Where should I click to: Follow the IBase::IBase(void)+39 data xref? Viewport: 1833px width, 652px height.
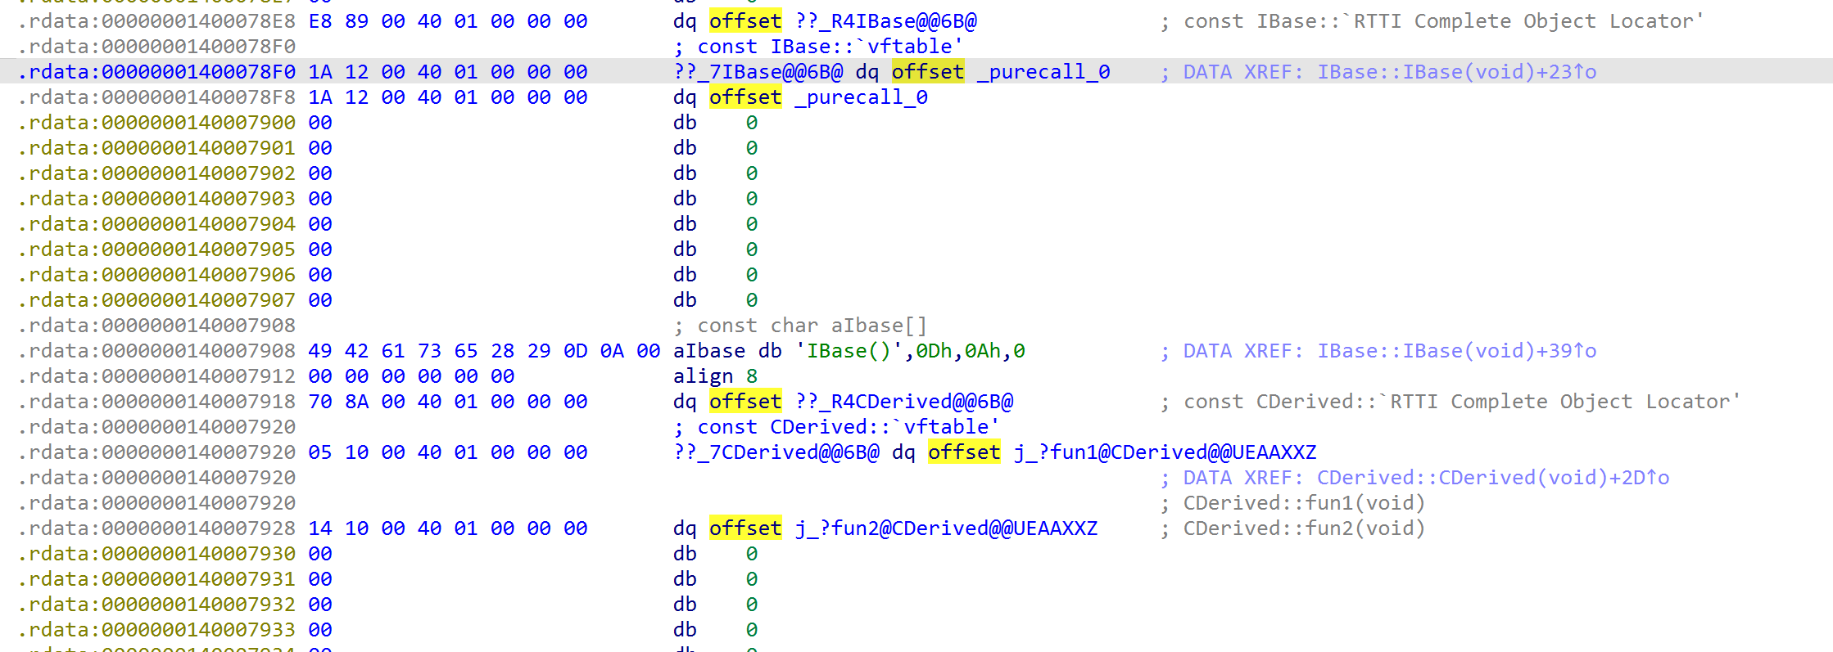pyautogui.click(x=1457, y=351)
